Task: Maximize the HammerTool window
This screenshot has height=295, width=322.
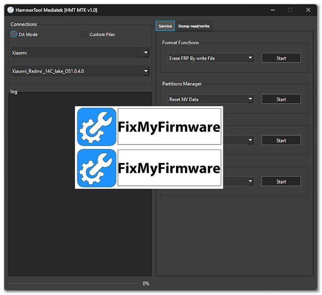Action: pos(290,10)
